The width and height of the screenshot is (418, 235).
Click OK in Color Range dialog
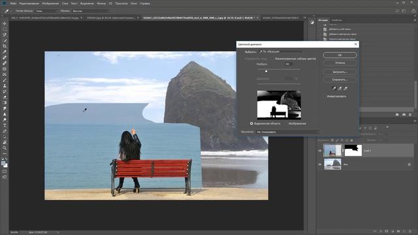coord(340,55)
